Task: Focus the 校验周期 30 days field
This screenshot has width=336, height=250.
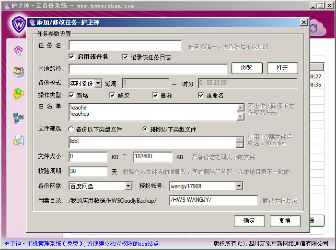Action: (88, 172)
